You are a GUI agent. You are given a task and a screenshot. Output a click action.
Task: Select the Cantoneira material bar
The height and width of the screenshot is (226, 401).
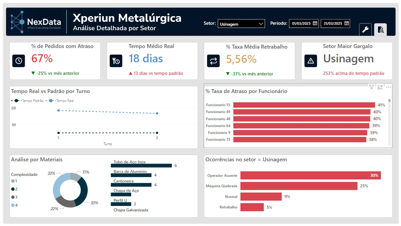tap(131, 185)
